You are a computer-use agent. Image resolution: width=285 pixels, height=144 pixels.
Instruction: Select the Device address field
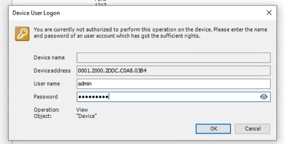point(174,71)
